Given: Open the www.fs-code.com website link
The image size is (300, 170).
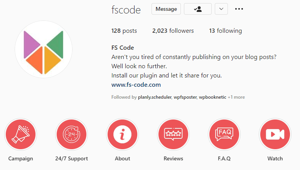Looking at the screenshot, I should tap(136, 85).
